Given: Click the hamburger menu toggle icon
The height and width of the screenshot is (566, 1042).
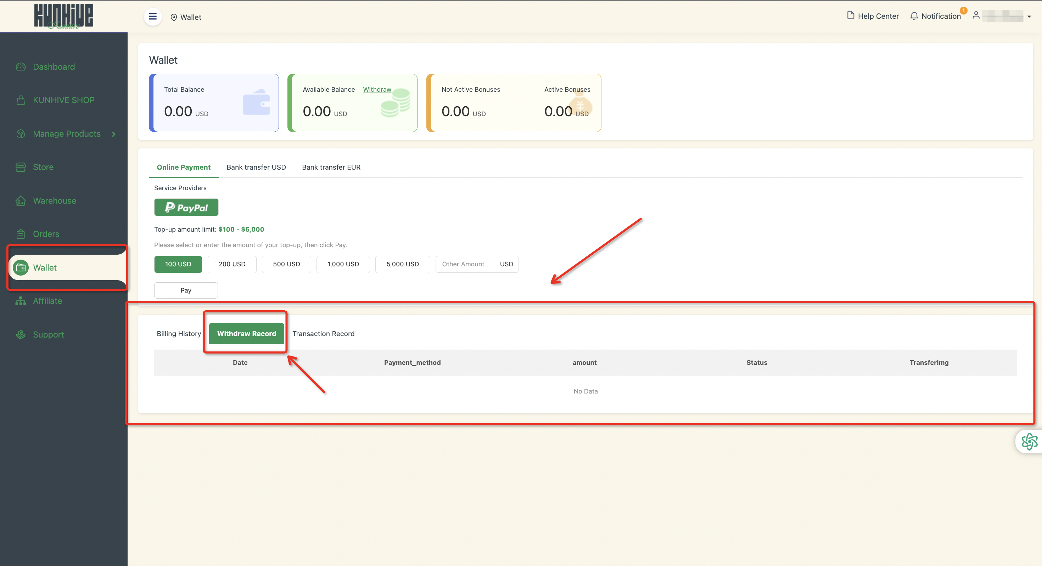Looking at the screenshot, I should point(152,17).
